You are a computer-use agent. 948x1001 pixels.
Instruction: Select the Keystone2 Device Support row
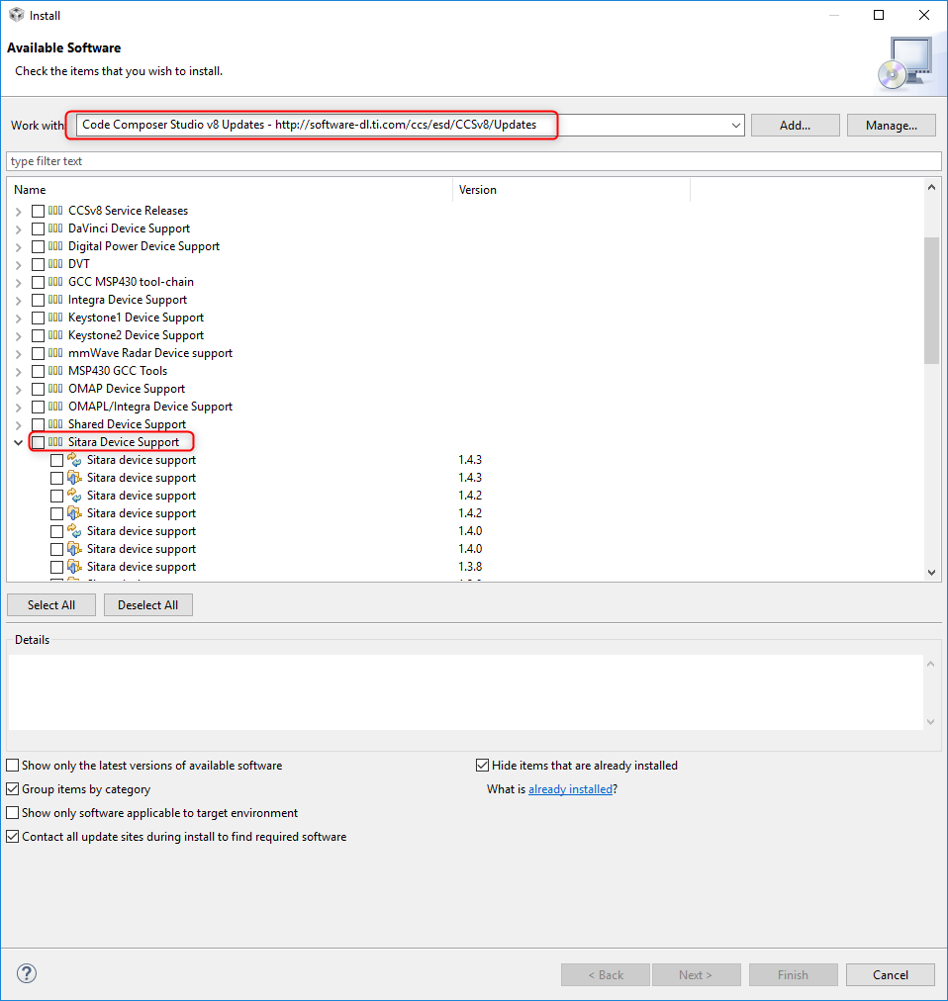[136, 335]
